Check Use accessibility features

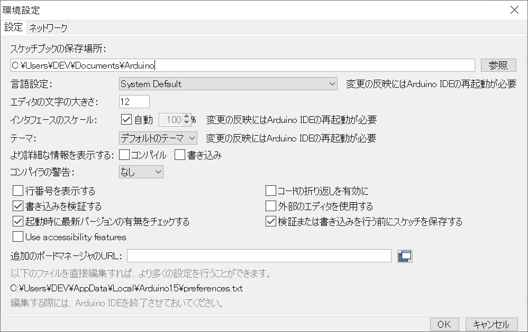pyautogui.click(x=18, y=237)
